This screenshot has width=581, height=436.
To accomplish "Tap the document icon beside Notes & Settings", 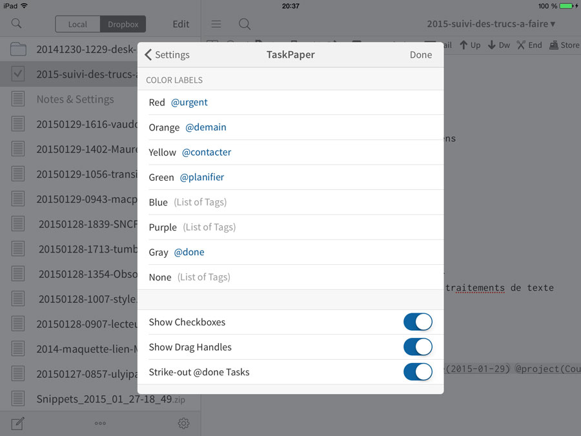I will click(18, 99).
